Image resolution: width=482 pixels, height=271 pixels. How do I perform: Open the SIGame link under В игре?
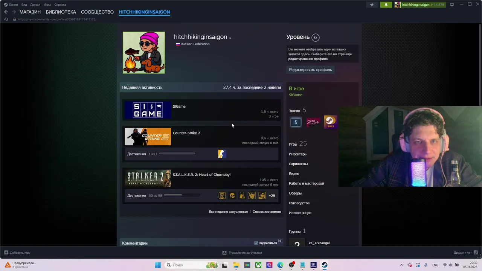[x=296, y=95]
